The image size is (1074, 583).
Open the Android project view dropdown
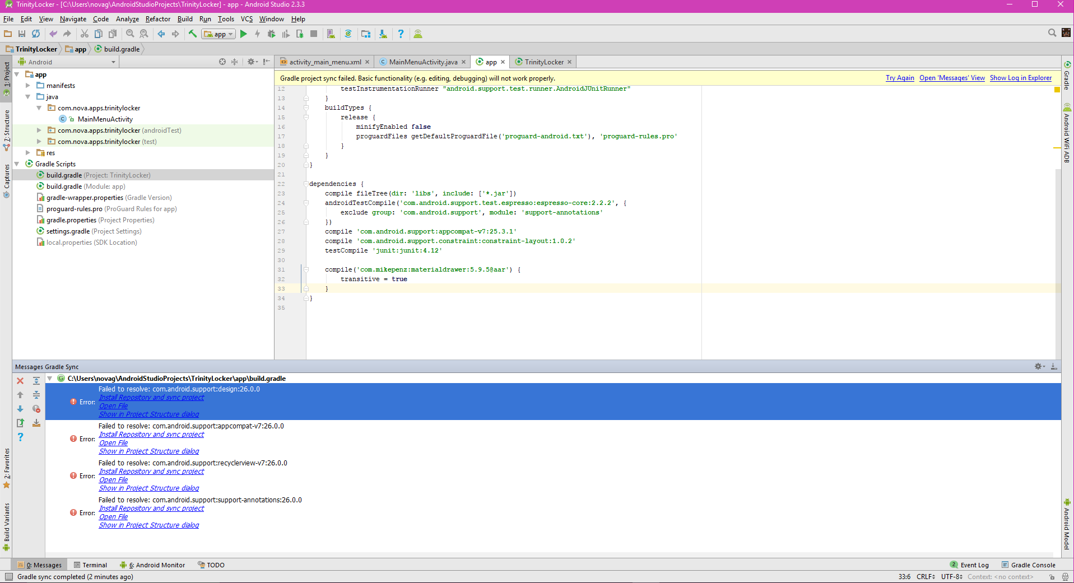point(67,62)
